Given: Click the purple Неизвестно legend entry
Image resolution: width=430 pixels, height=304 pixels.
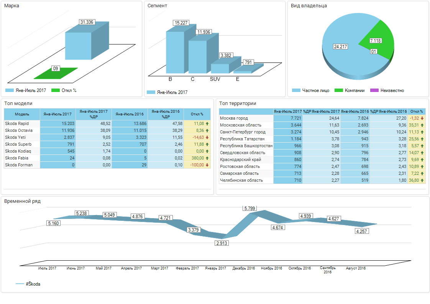Looking at the screenshot, I should (x=387, y=91).
